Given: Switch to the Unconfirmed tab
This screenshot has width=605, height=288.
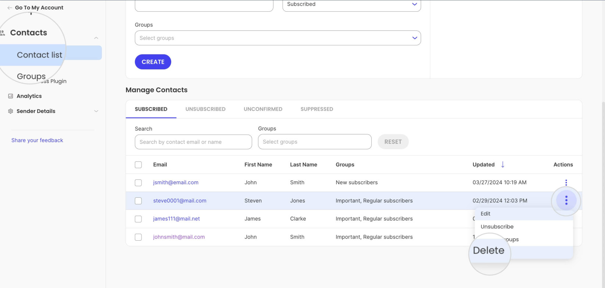Looking at the screenshot, I should tap(263, 109).
